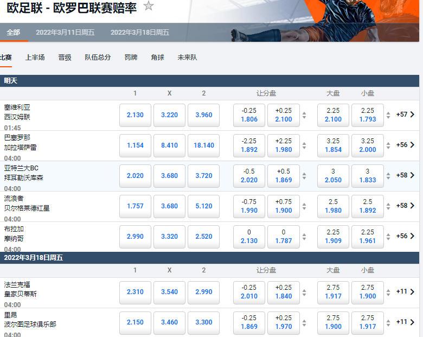This screenshot has height=337, width=423.
Task: Select the 全部 date tab
Action: [13, 33]
